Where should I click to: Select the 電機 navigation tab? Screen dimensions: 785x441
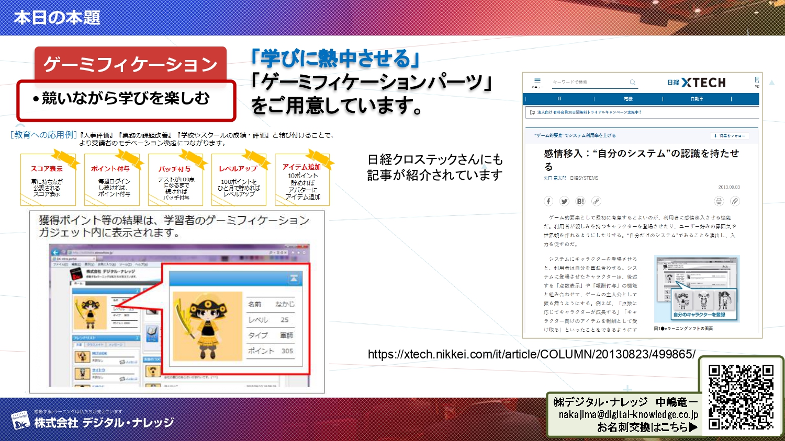click(x=628, y=99)
